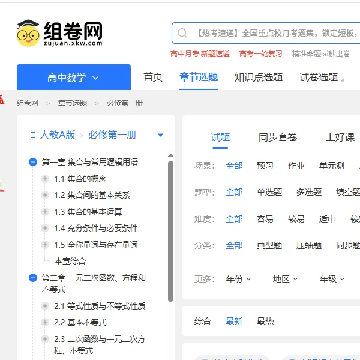
Task: Select 较易 difficulty
Action: 296,219
